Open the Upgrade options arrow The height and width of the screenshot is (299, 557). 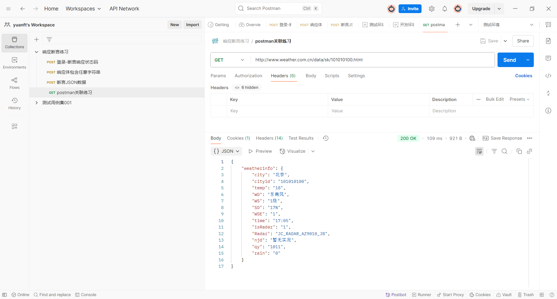499,9
